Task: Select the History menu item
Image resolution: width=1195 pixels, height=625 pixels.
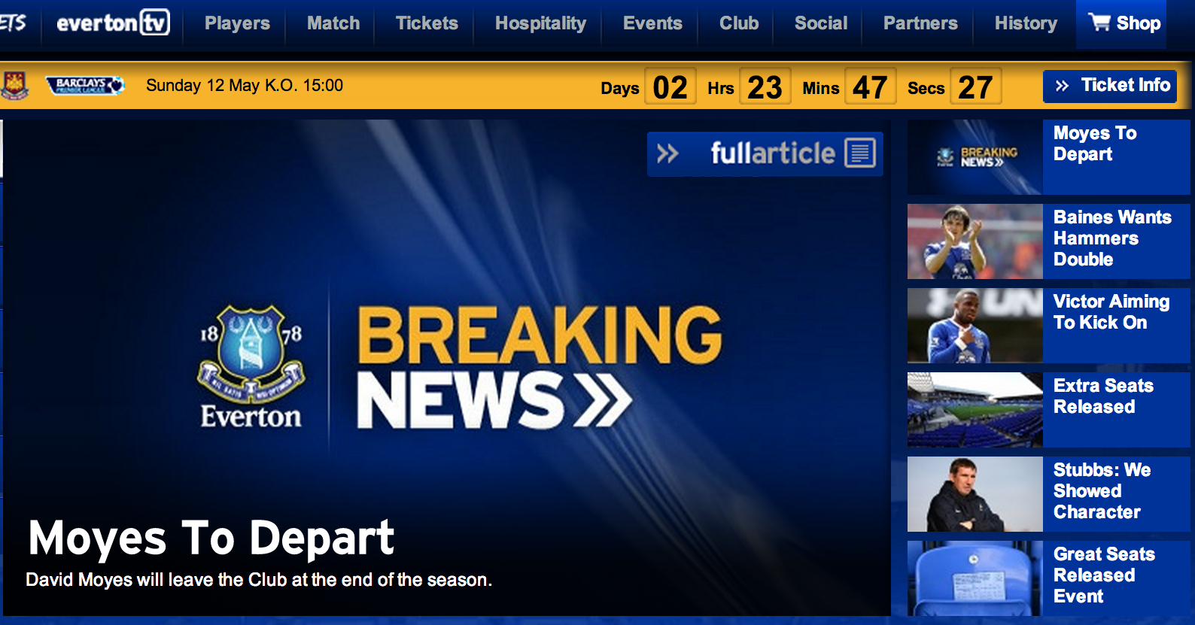Action: [x=1026, y=23]
